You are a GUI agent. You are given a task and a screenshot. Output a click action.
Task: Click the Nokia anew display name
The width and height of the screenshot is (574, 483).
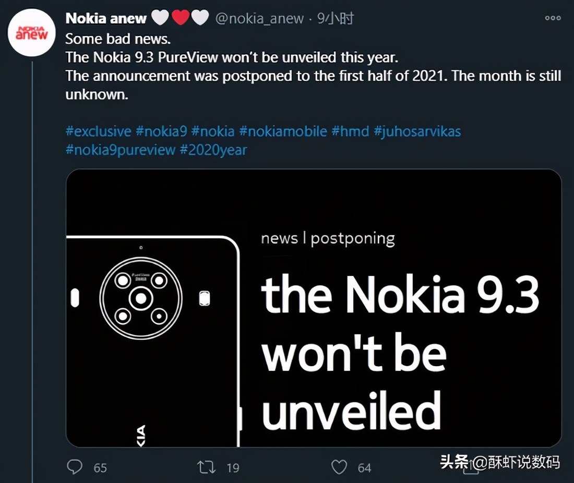tap(106, 19)
